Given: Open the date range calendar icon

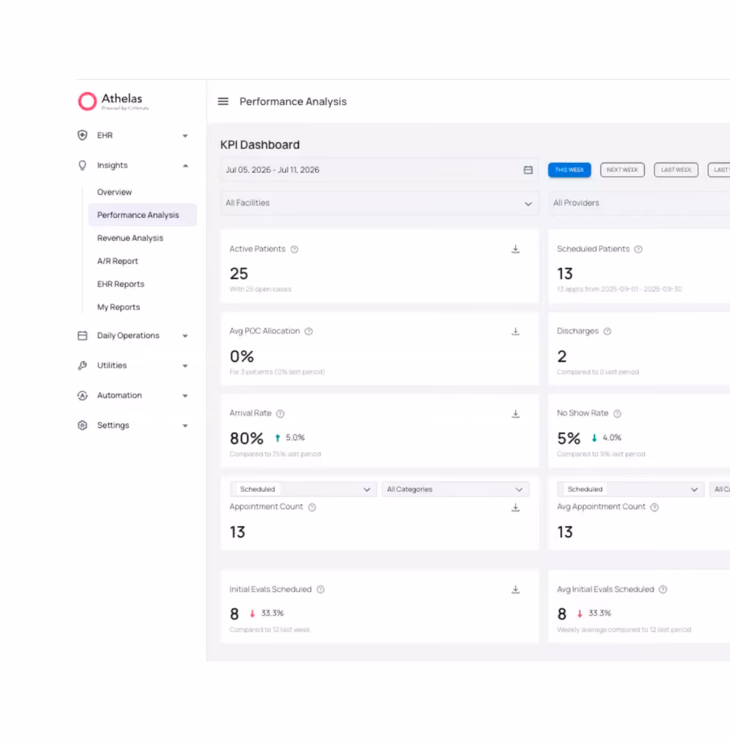Looking at the screenshot, I should (x=528, y=170).
